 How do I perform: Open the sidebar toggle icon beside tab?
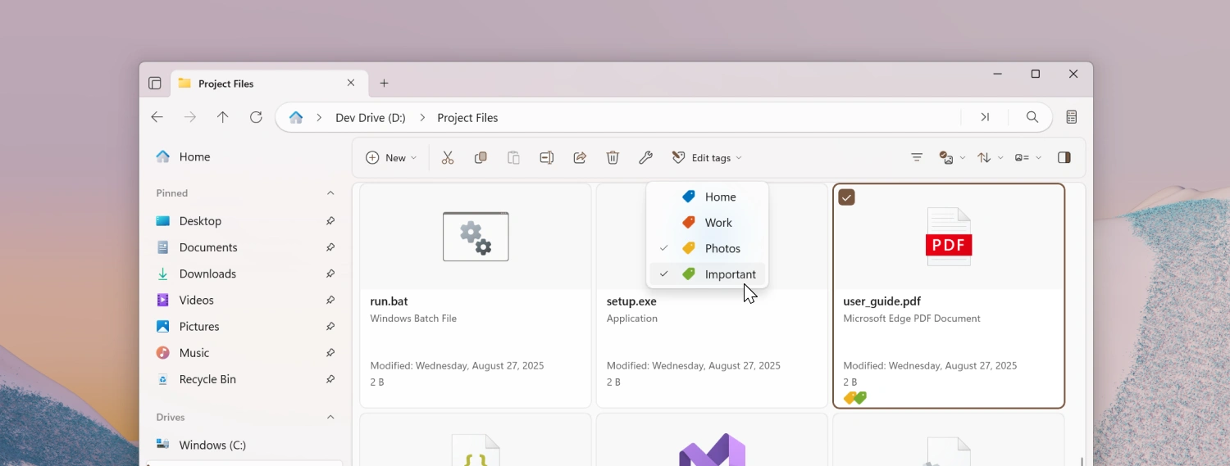point(155,84)
